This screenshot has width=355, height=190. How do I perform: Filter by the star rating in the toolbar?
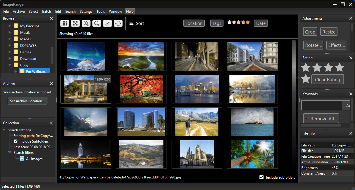pyautogui.click(x=239, y=23)
